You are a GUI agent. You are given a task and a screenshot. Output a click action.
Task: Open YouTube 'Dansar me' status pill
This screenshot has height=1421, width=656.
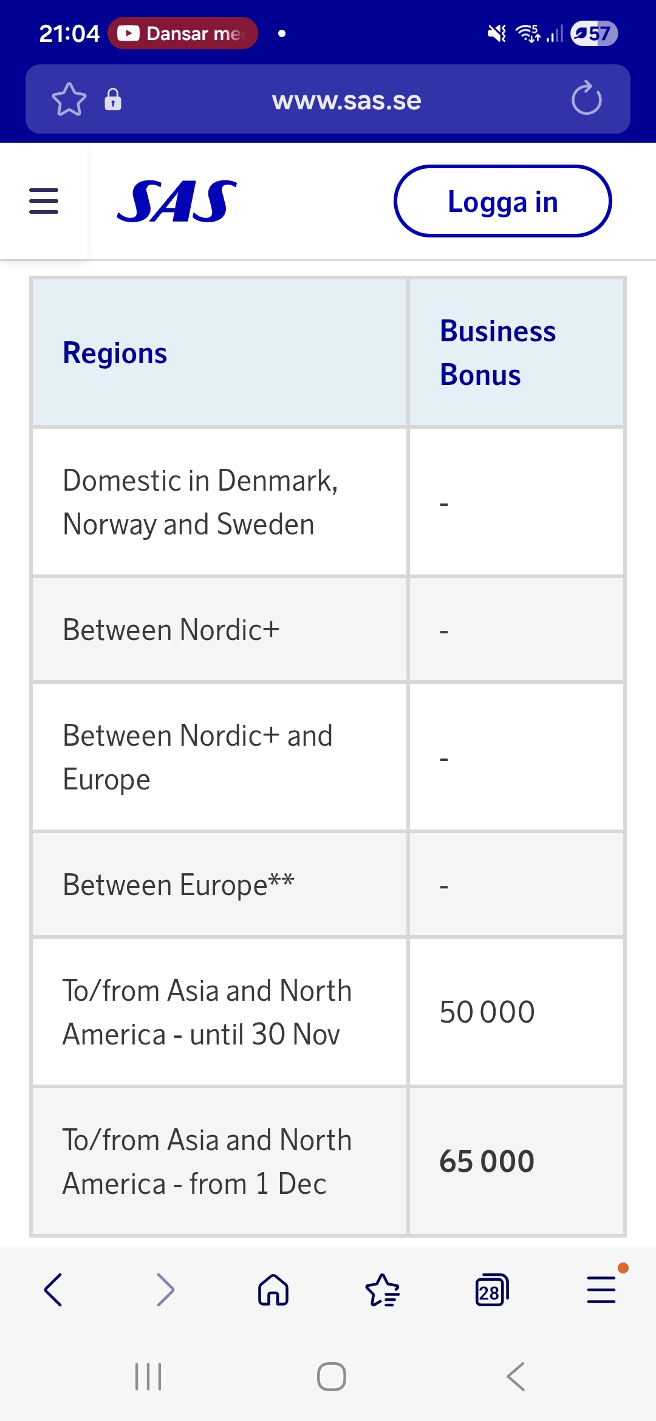183,33
